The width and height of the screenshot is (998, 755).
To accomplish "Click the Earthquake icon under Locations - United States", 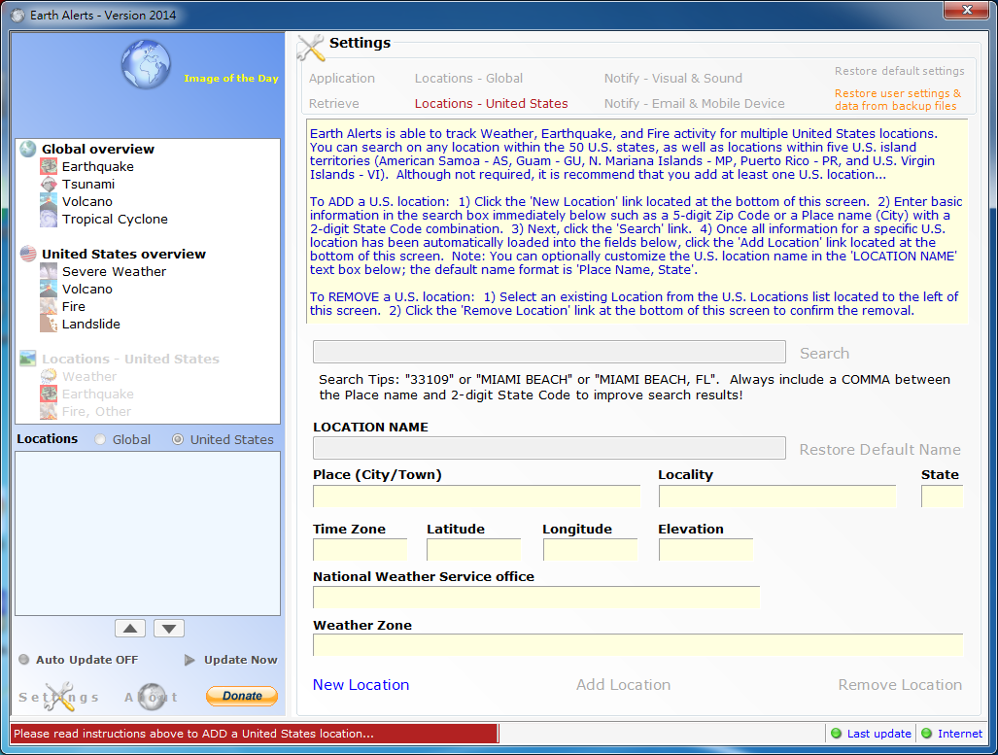I will (x=49, y=395).
